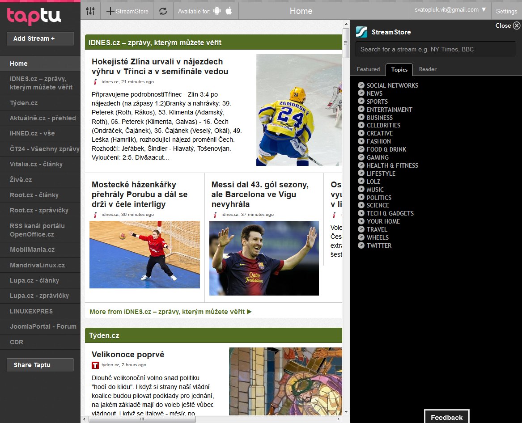The height and width of the screenshot is (423, 522).
Task: Open the Twitter topic
Action: 379,245
